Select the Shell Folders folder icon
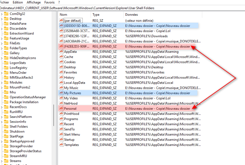The width and height of the screenshot is (245, 165). pos(6,127)
